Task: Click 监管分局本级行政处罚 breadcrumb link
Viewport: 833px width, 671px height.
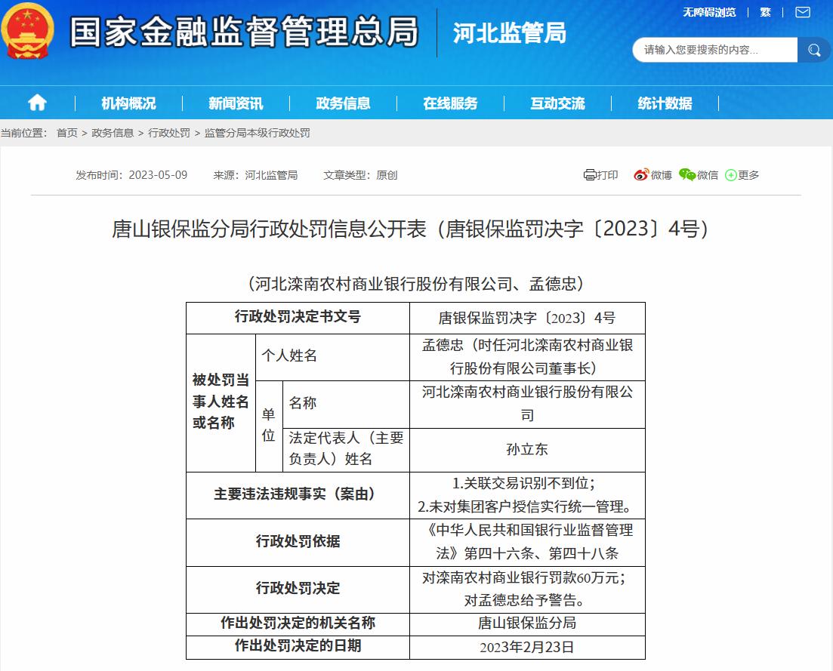Action: click(257, 133)
